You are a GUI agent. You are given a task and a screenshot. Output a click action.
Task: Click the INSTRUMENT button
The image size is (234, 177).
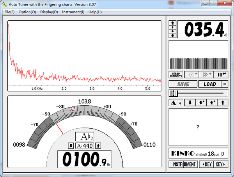(x=183, y=164)
